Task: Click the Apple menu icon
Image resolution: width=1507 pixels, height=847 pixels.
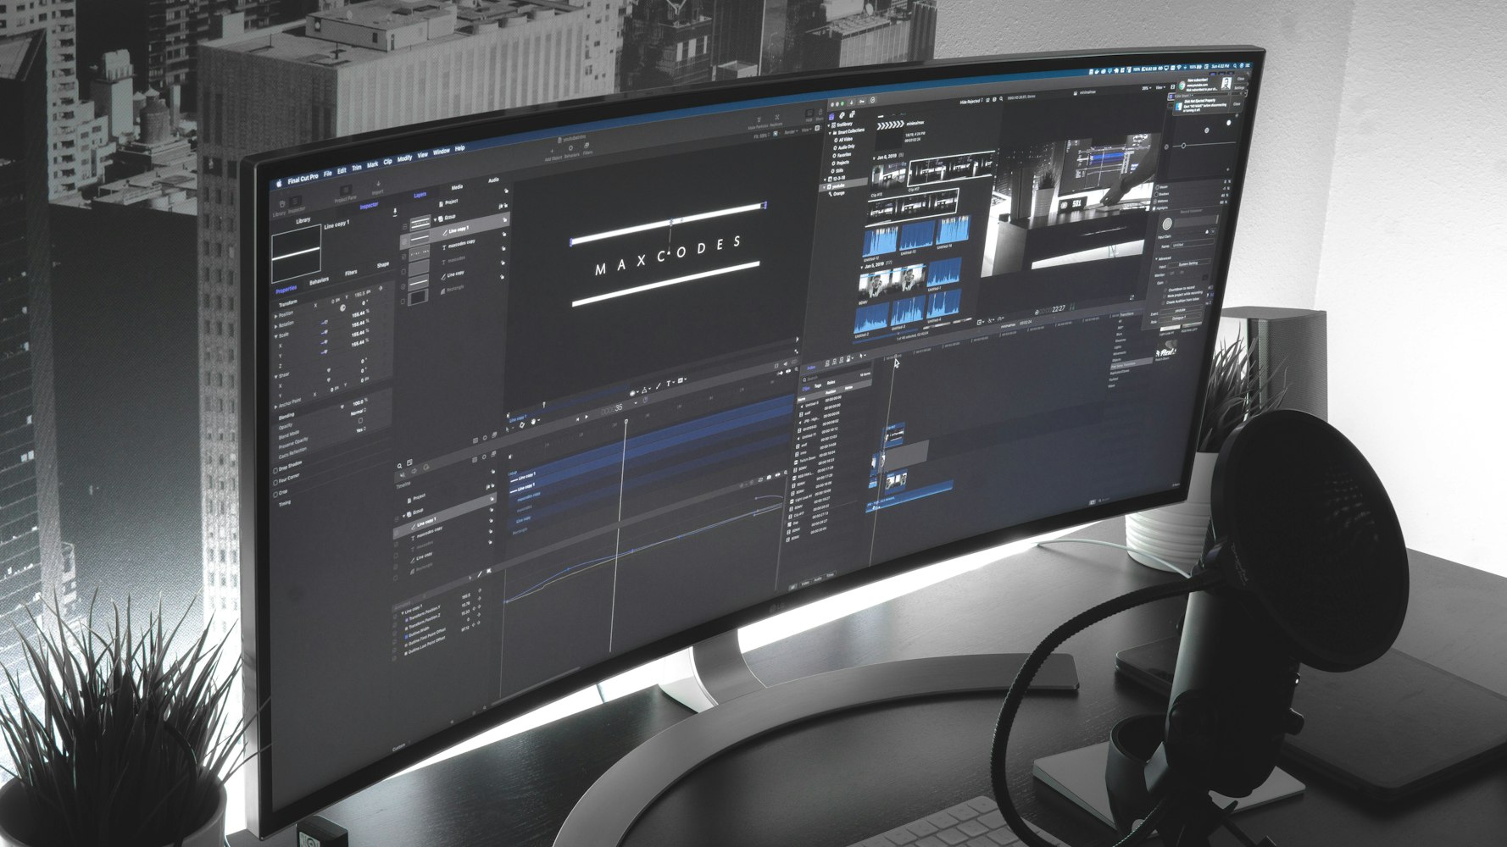Action: (x=277, y=182)
